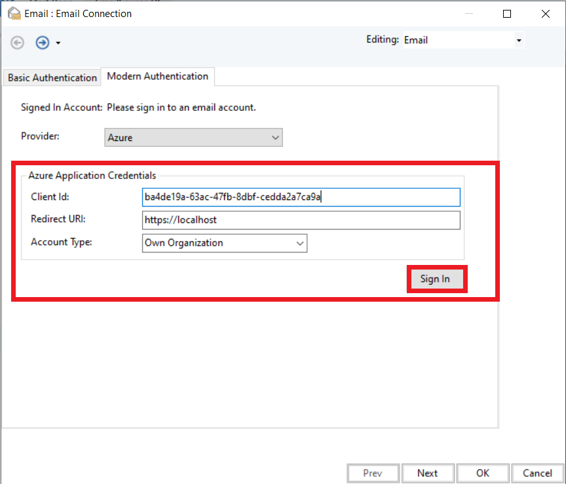This screenshot has height=484, width=566.
Task: Go to the Next page
Action: [427, 473]
